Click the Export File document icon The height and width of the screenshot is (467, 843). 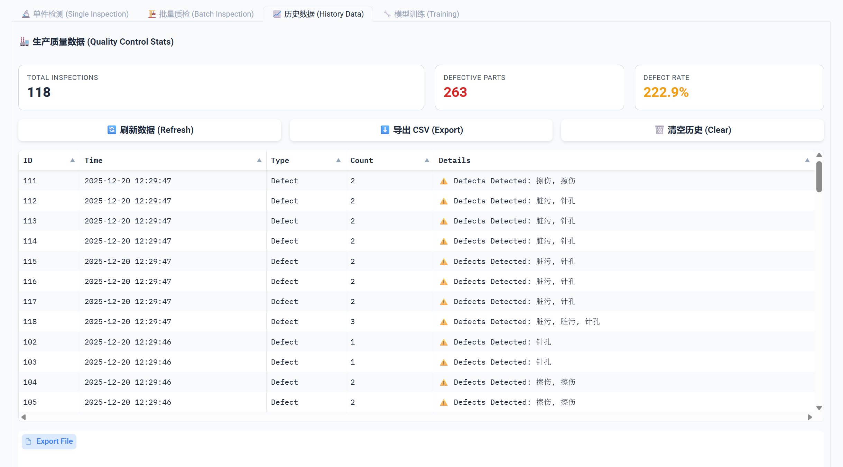tap(29, 441)
